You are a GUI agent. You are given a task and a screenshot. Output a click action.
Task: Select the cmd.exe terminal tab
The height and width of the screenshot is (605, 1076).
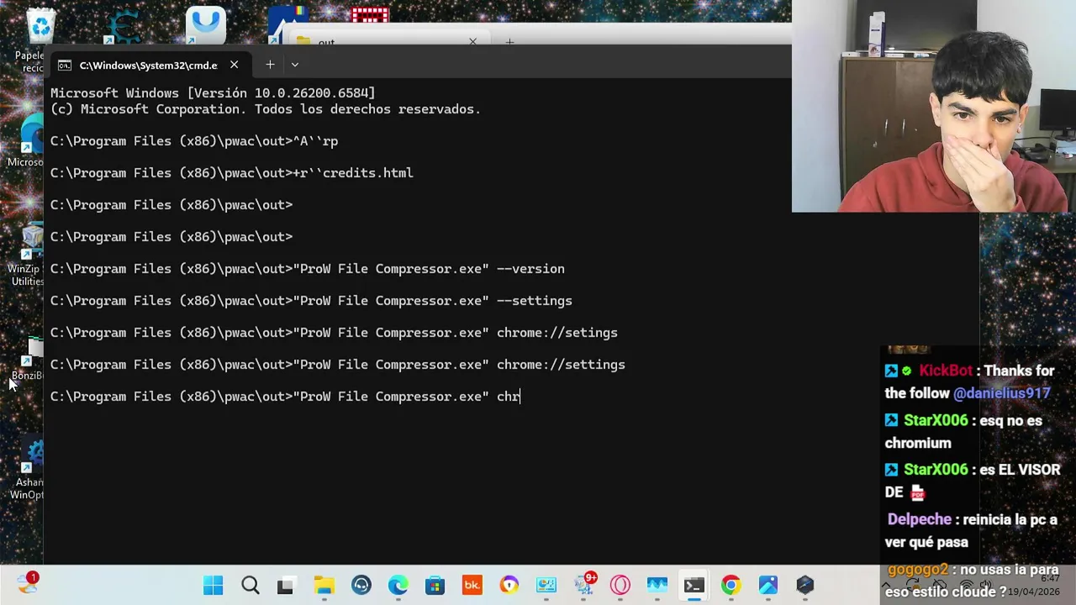(150, 65)
